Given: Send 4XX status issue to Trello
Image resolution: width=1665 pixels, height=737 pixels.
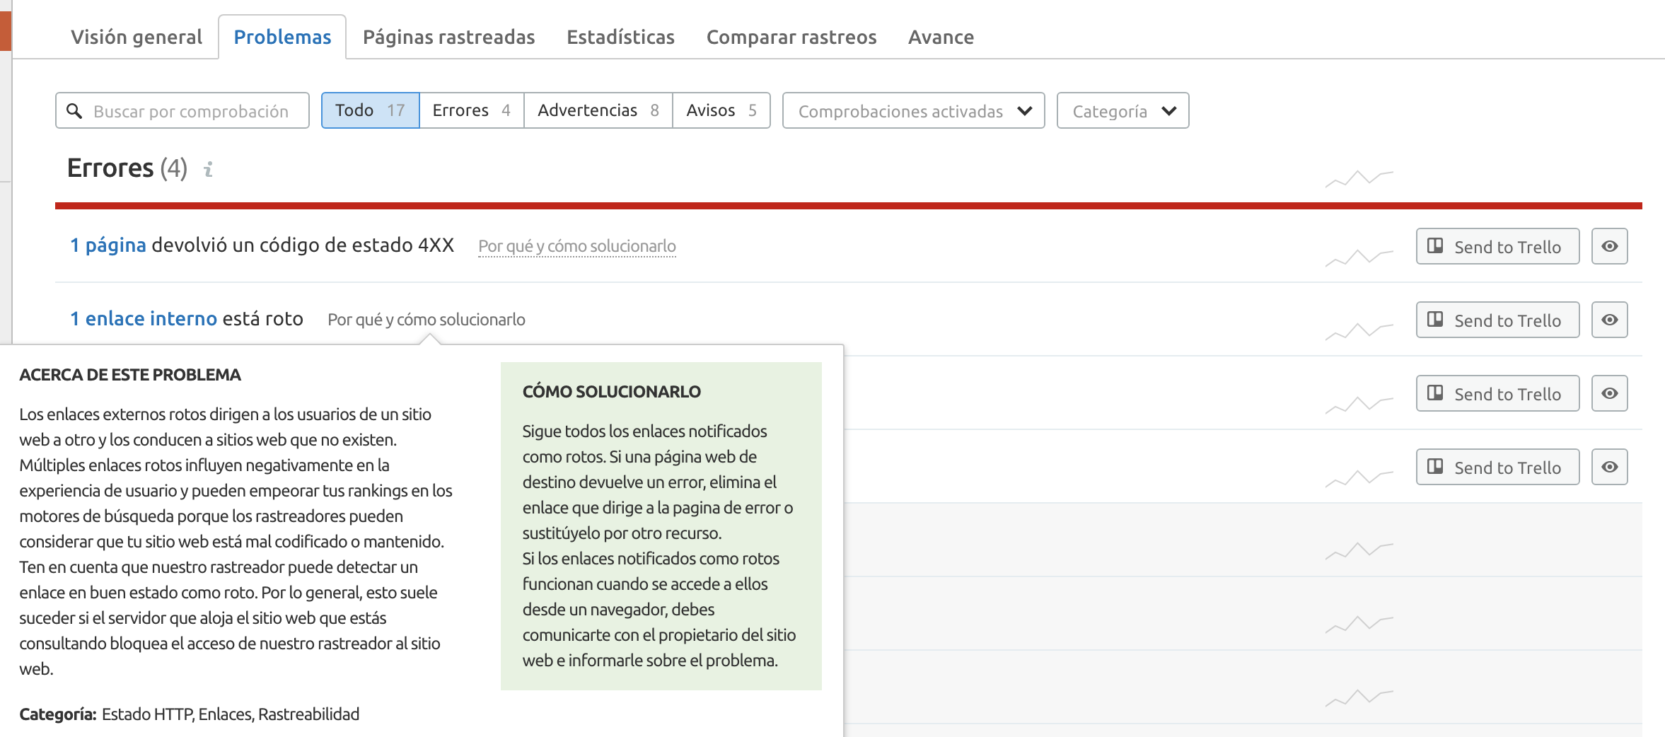Looking at the screenshot, I should [x=1497, y=246].
